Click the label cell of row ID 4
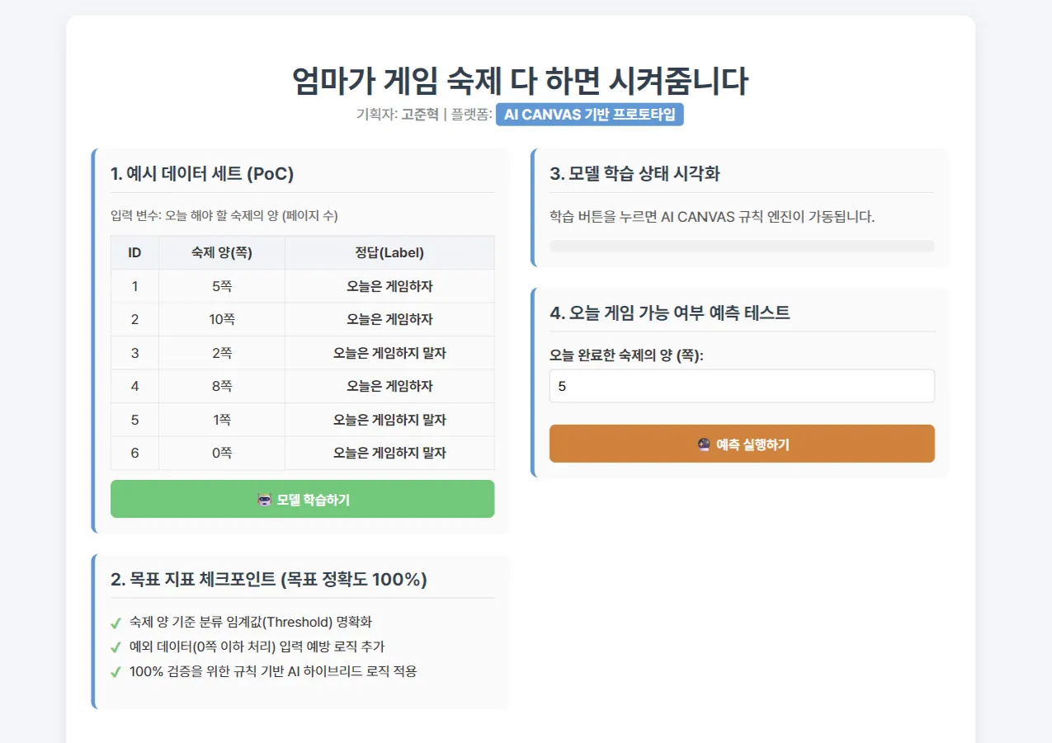 [x=389, y=386]
